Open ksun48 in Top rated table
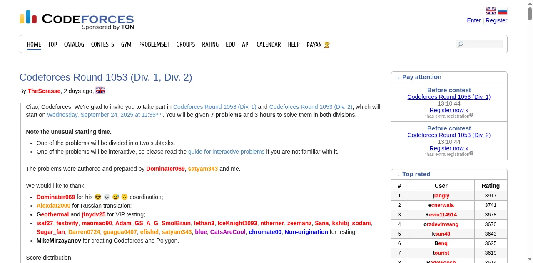 [441, 234]
